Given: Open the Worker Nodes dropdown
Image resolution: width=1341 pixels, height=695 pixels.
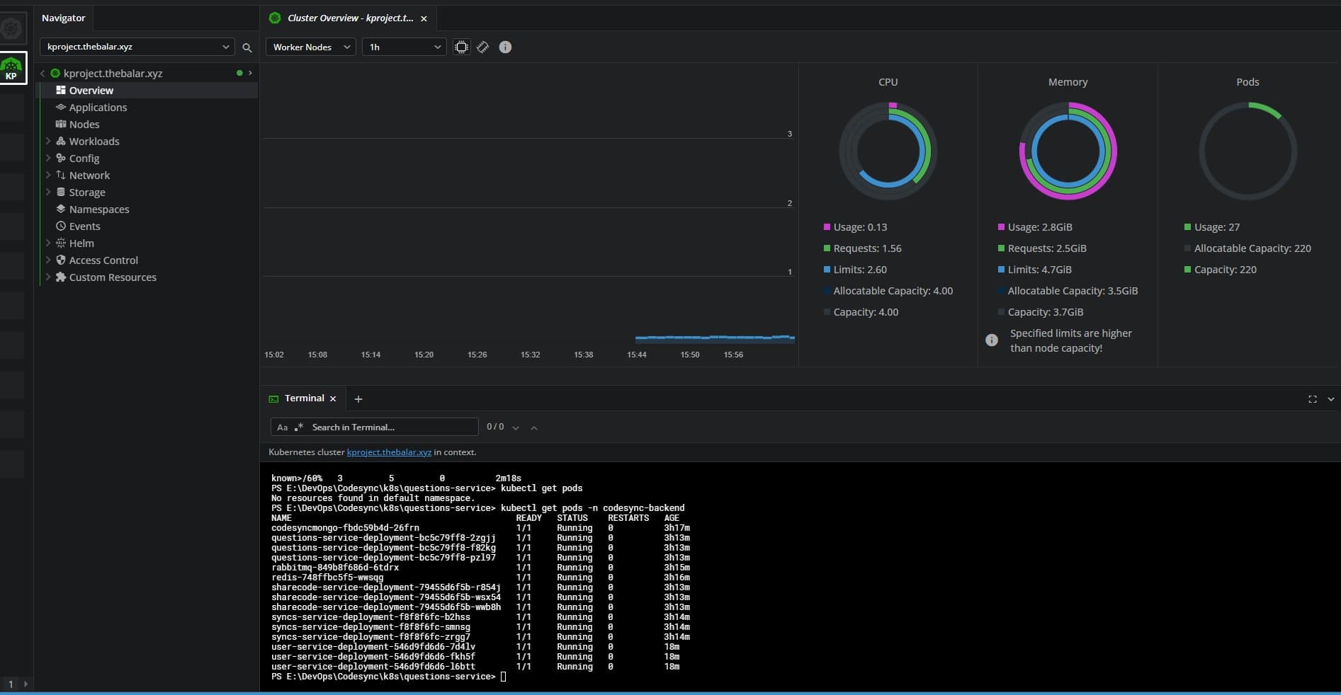Looking at the screenshot, I should pos(310,47).
